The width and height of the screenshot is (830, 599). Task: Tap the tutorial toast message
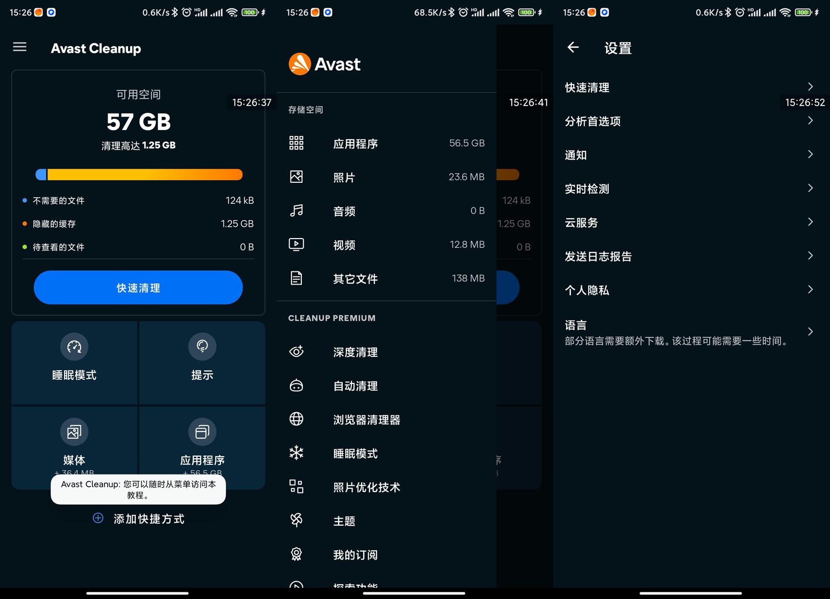tap(138, 489)
